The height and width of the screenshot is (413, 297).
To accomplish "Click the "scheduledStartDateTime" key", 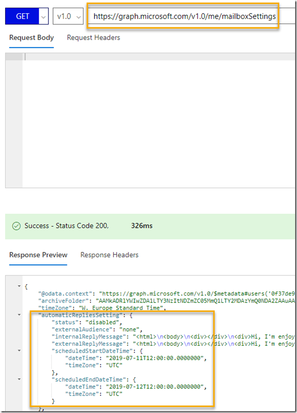I will point(92,351).
